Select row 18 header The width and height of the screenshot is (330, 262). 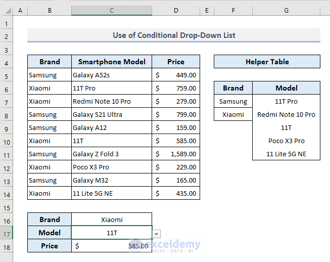(6, 246)
